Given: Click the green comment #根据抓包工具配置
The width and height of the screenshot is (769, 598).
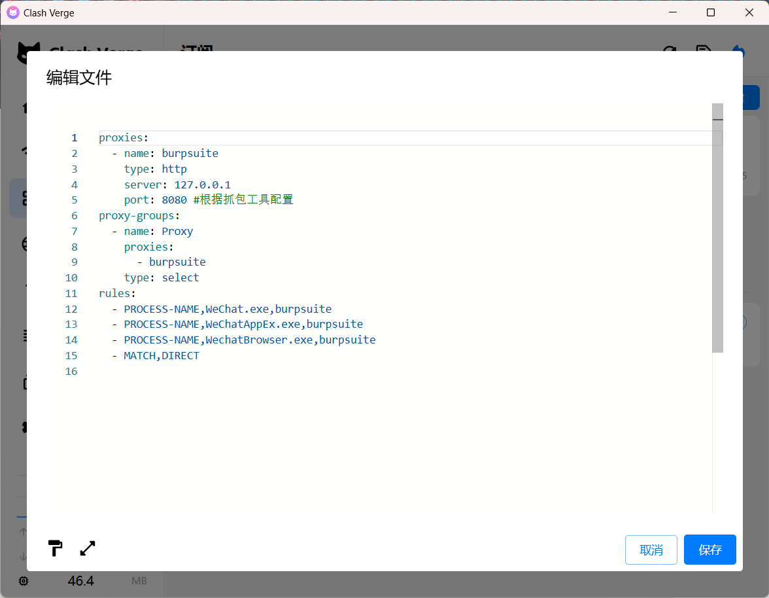Looking at the screenshot, I should pyautogui.click(x=243, y=200).
